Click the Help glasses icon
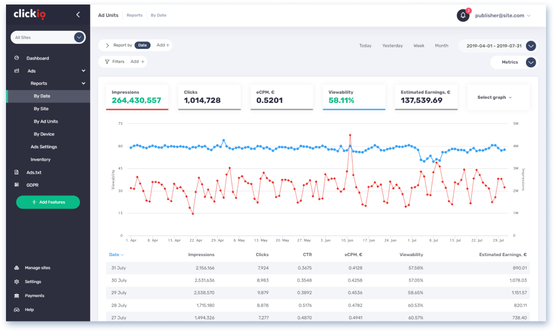This screenshot has height=332, width=555. coord(17,310)
